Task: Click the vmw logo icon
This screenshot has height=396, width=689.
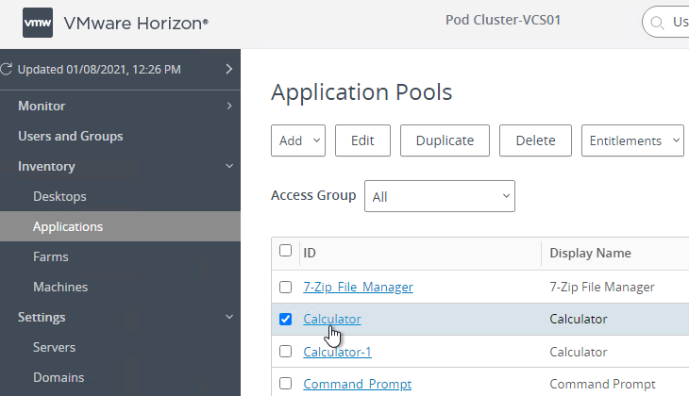Action: pyautogui.click(x=38, y=23)
